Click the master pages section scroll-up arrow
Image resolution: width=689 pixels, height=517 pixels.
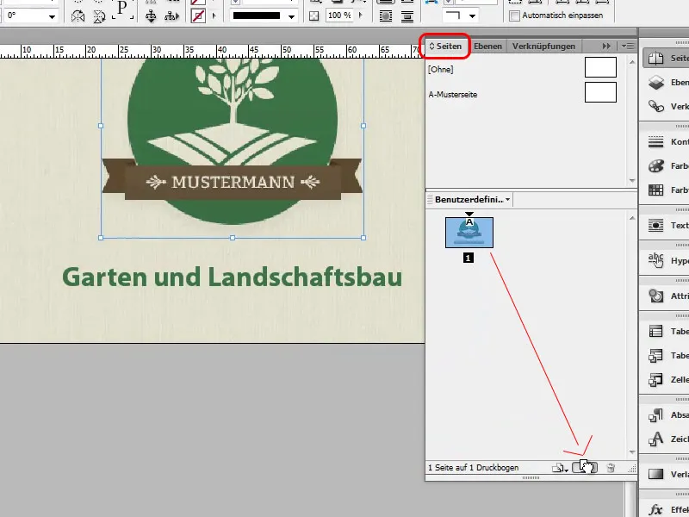pos(632,62)
